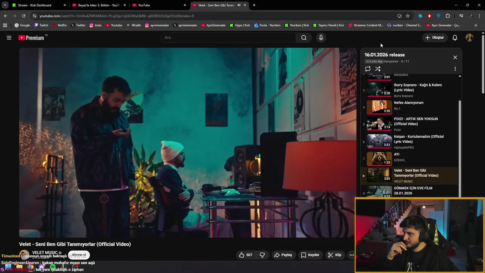Focus the Ara search field
485x273 pixels.
228,38
